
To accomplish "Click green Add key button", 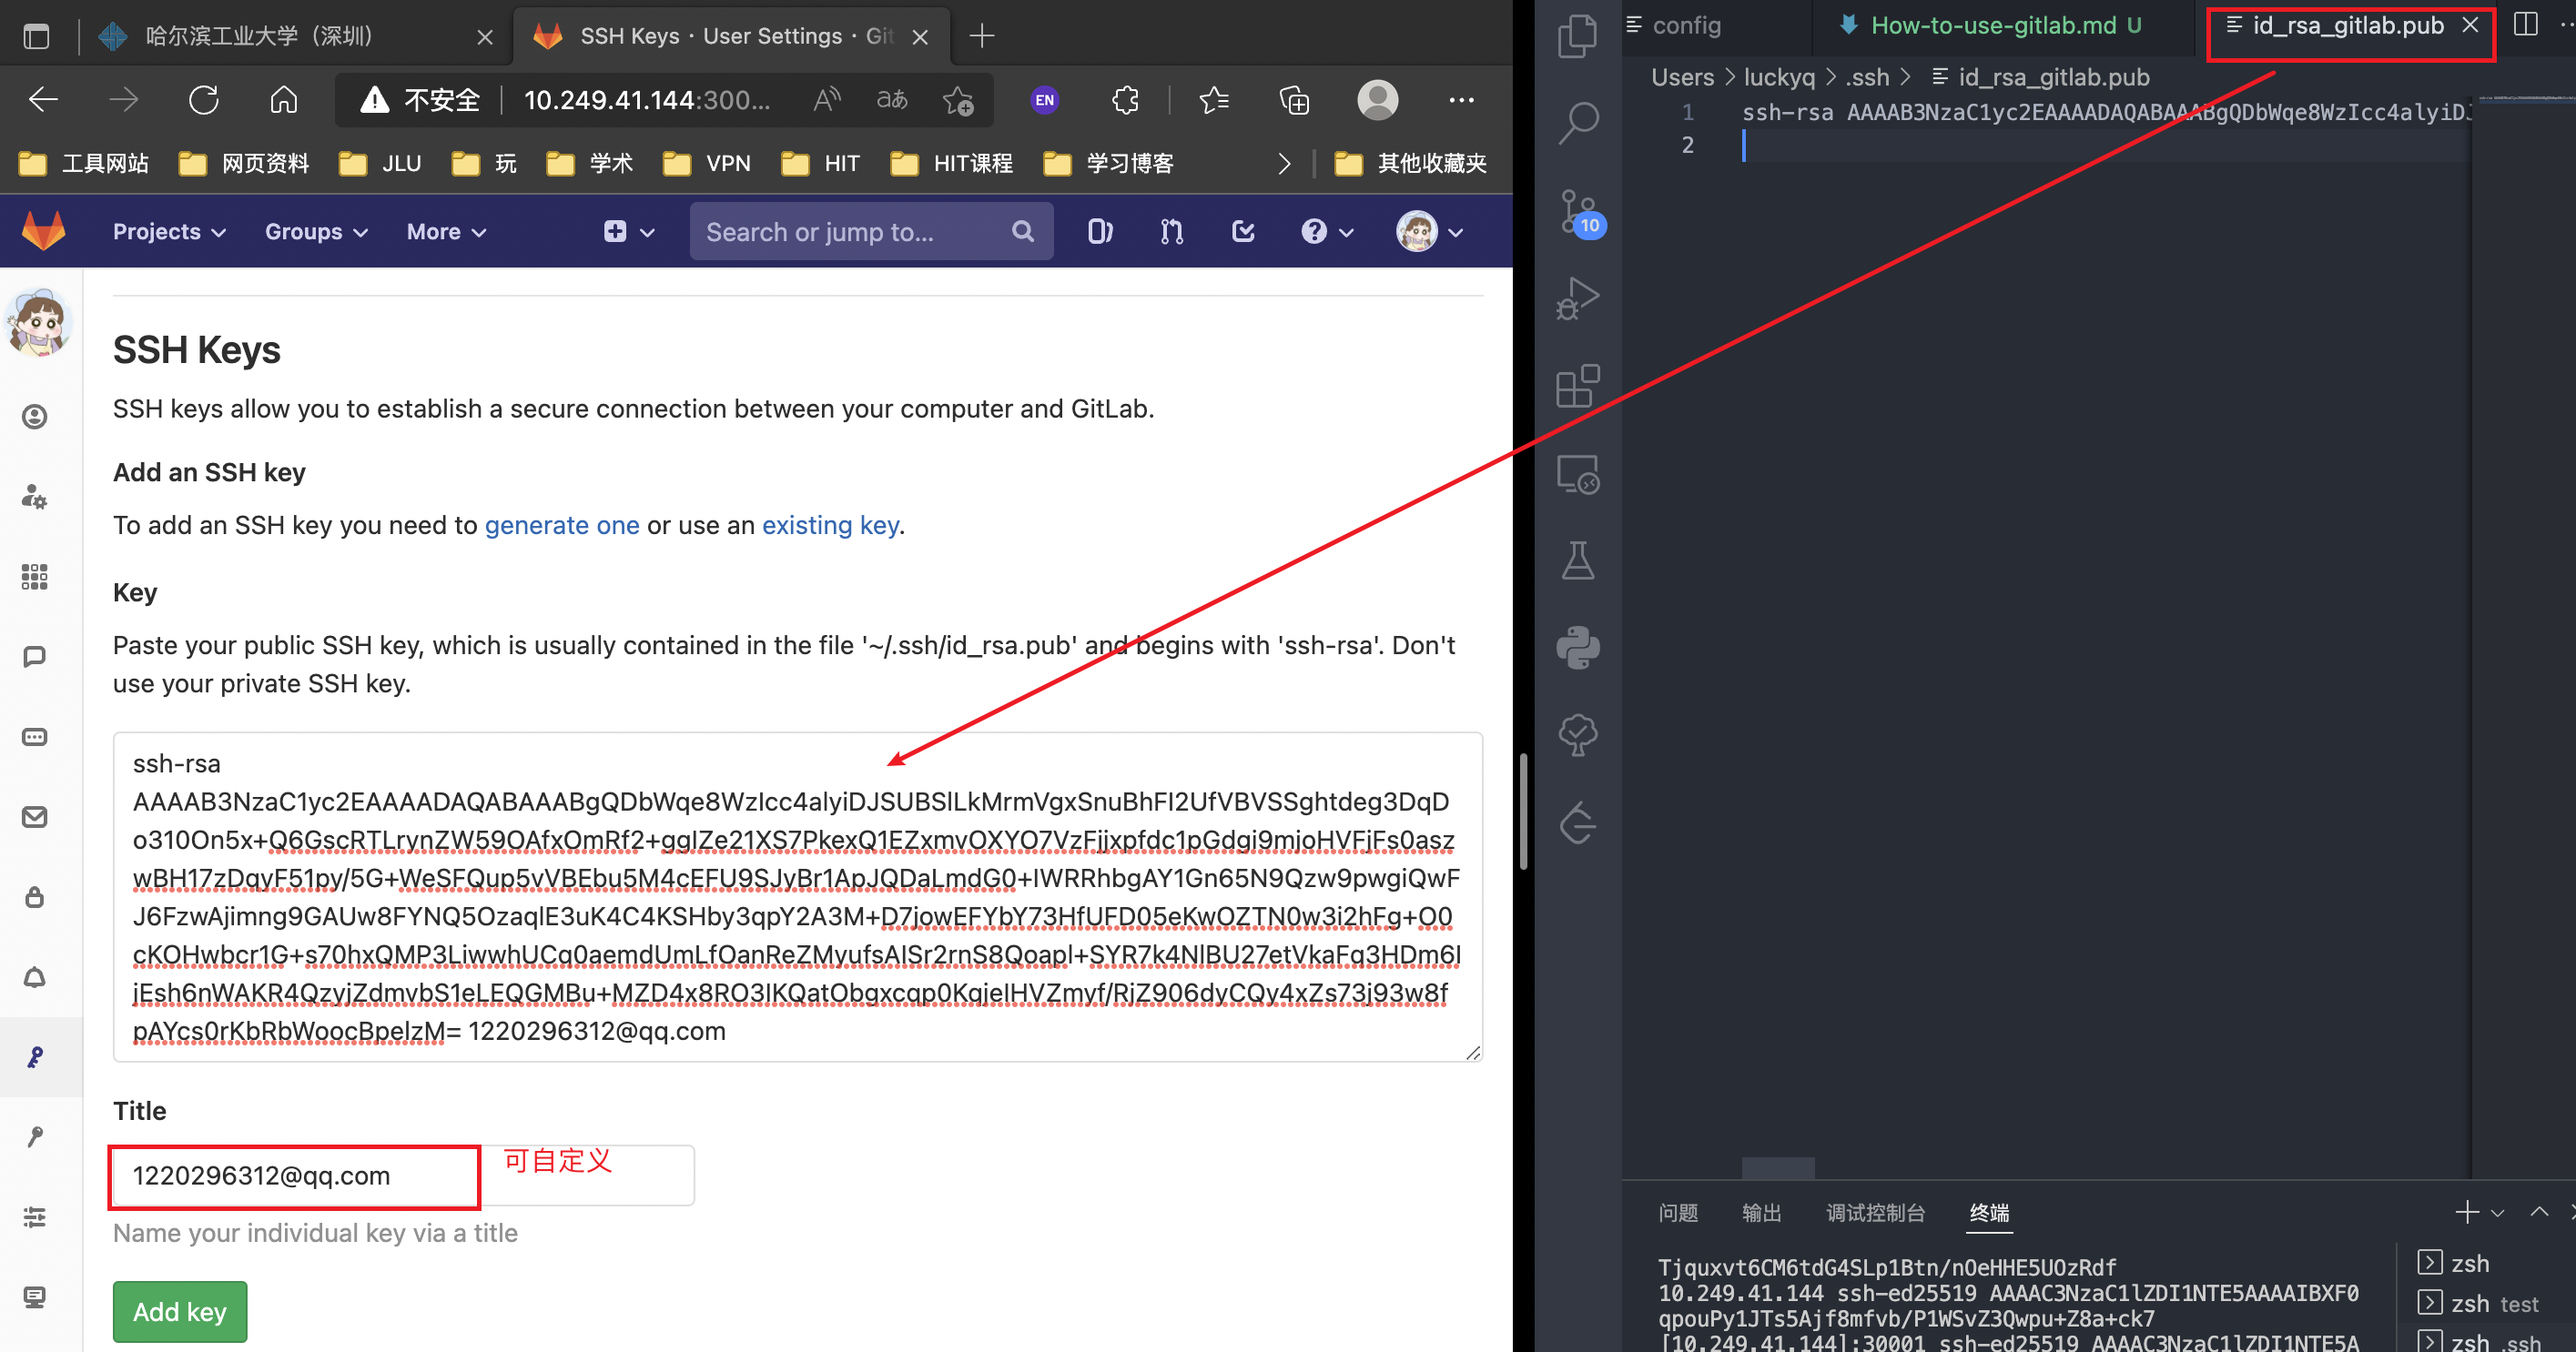I will [180, 1311].
